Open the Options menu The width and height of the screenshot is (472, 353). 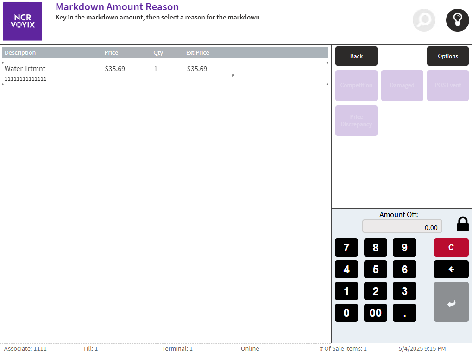pyautogui.click(x=447, y=56)
